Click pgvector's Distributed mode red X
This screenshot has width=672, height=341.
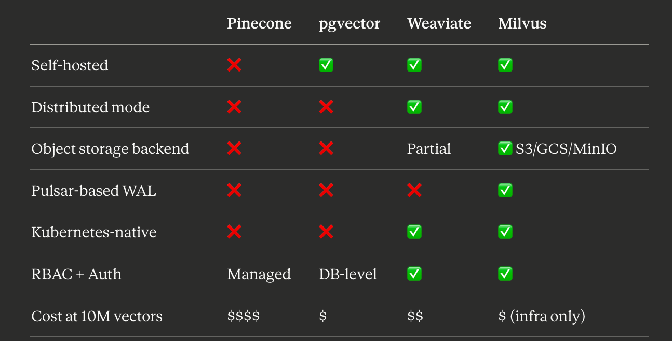coord(326,107)
